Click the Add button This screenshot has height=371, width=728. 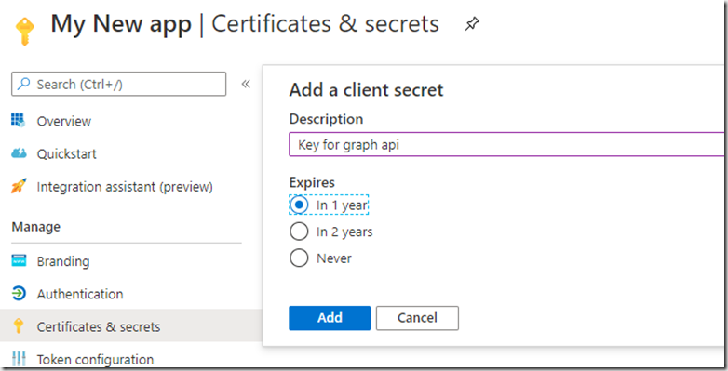pos(330,318)
